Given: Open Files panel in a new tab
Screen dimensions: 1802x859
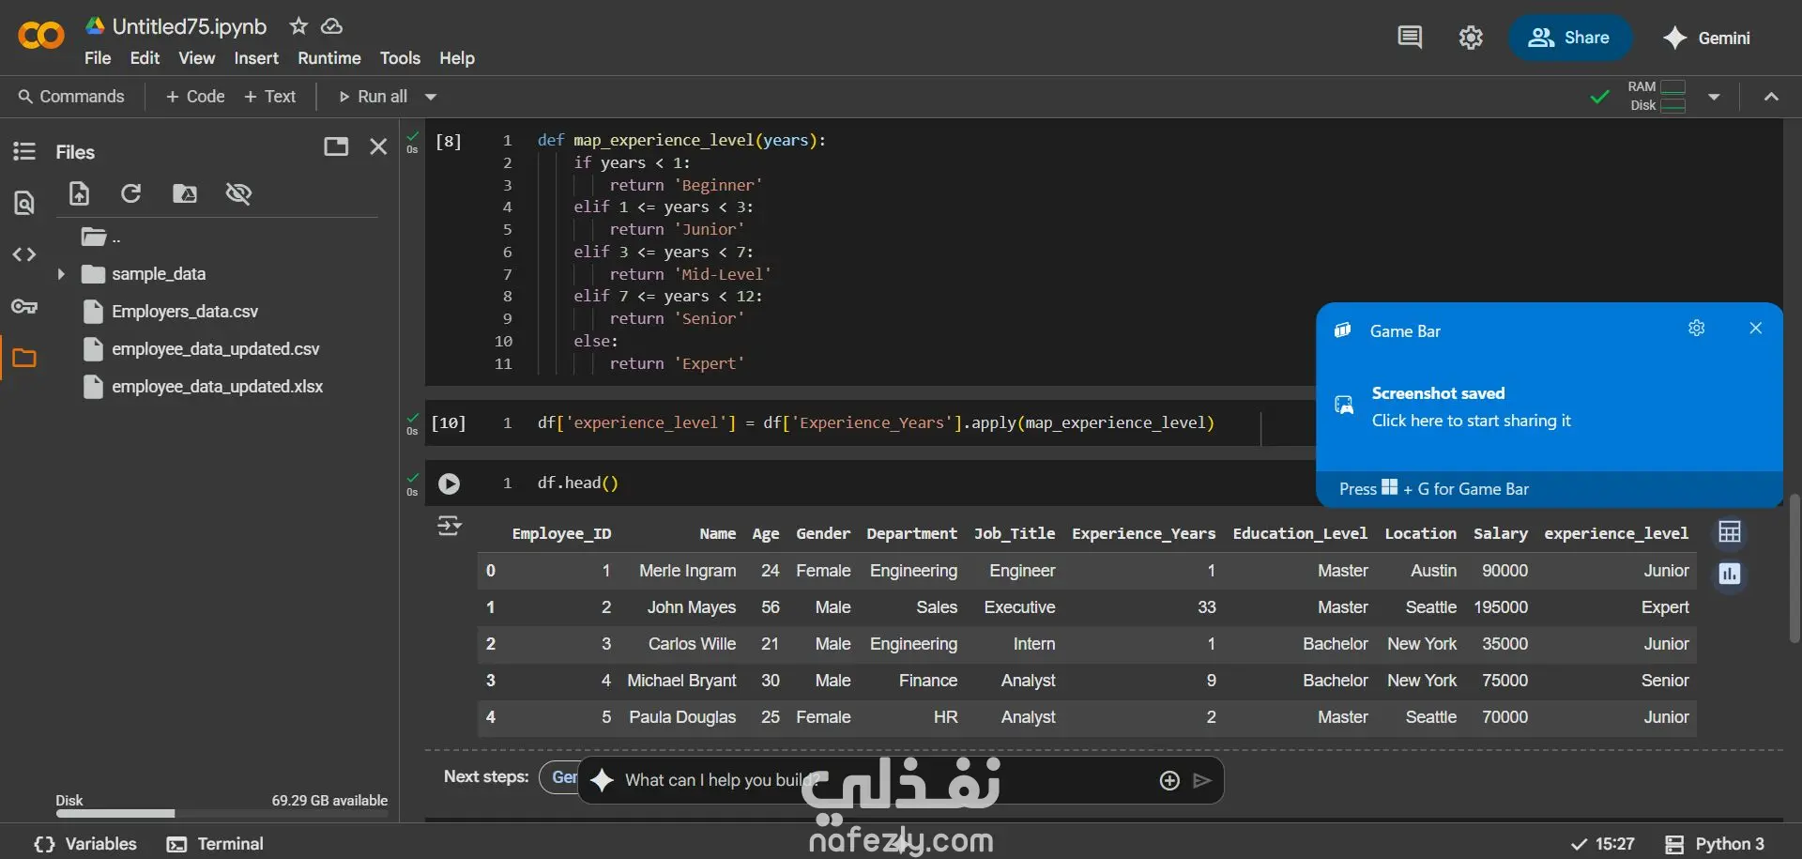Looking at the screenshot, I should 336,146.
